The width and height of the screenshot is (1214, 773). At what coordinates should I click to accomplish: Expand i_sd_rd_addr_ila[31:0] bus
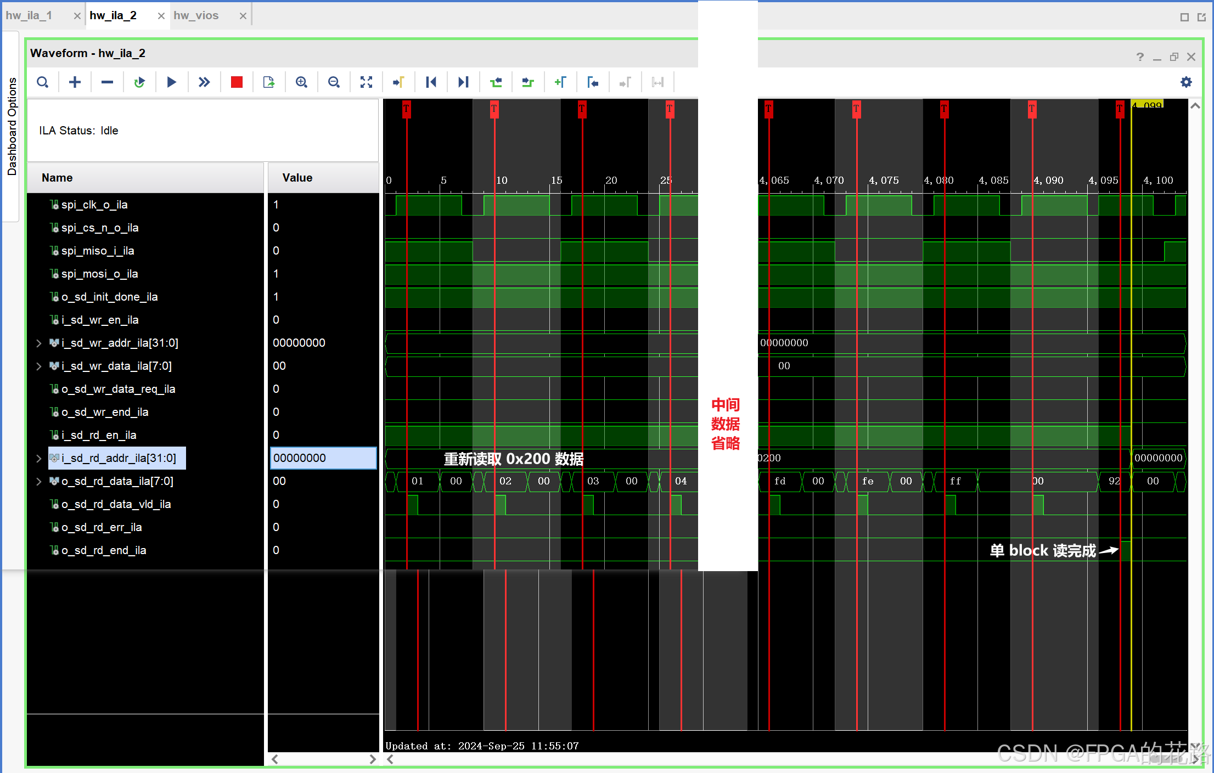[x=38, y=459]
